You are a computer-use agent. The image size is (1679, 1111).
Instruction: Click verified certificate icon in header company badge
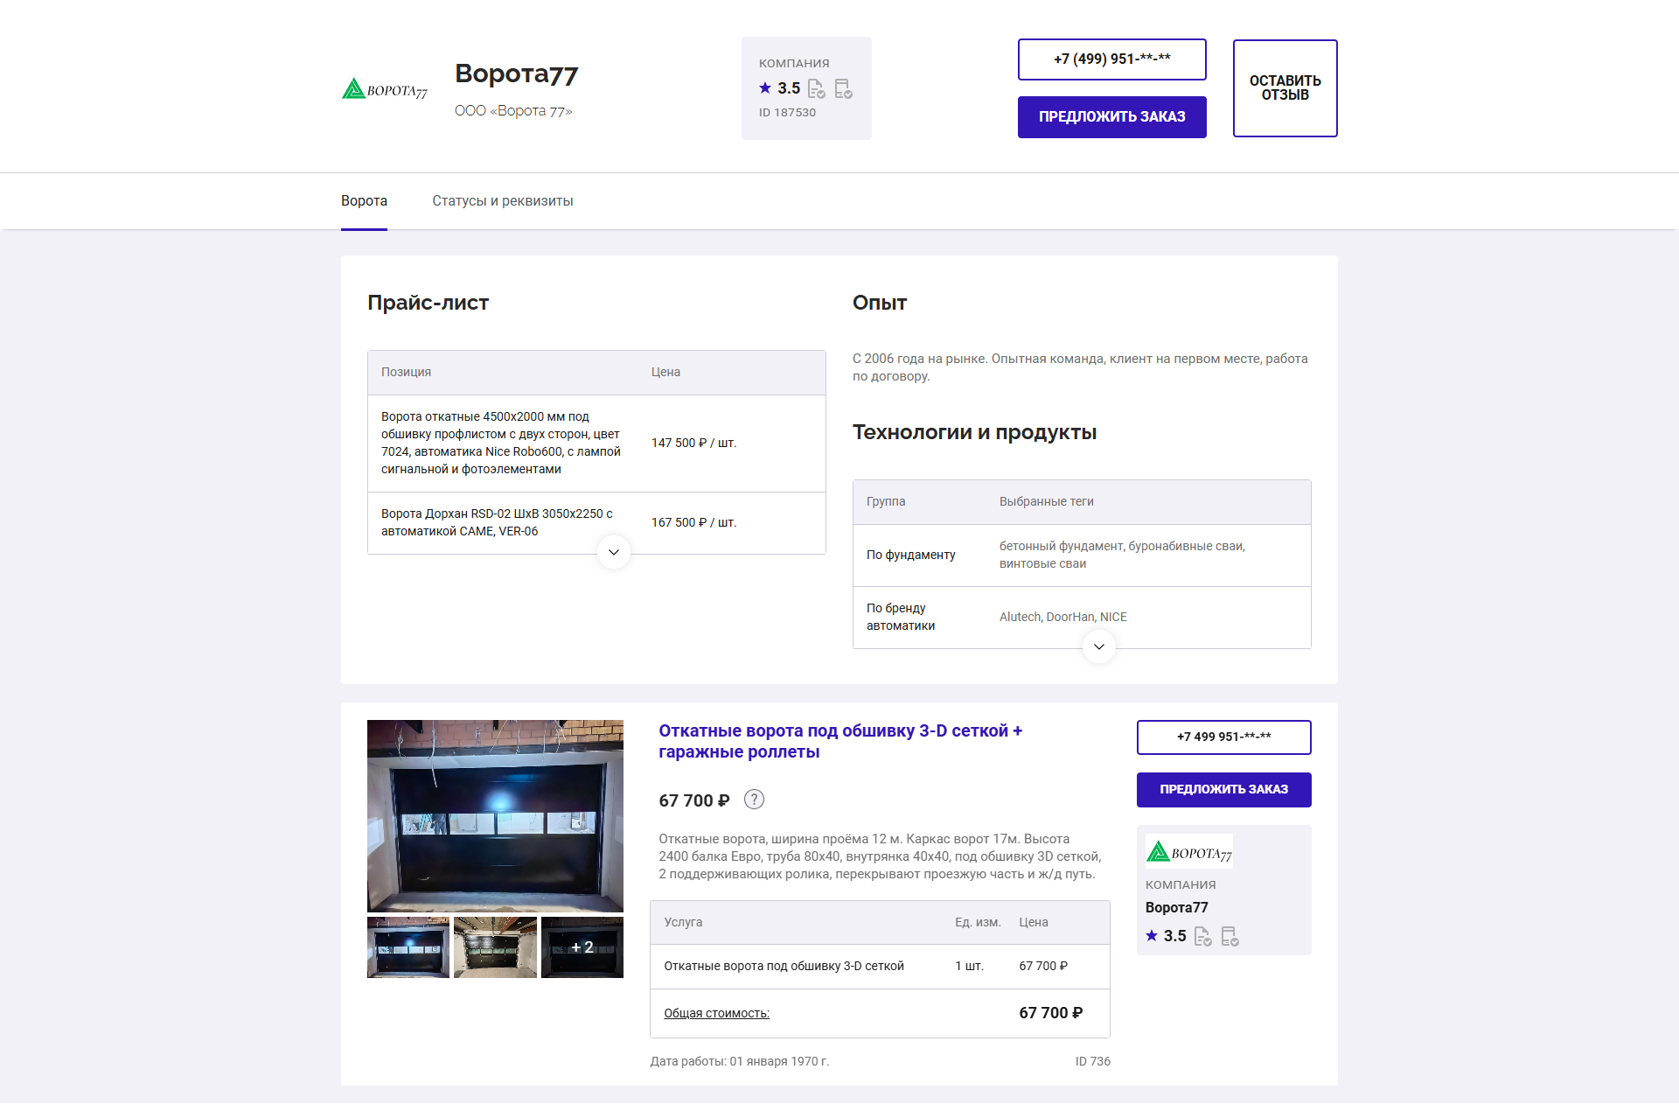click(x=843, y=88)
